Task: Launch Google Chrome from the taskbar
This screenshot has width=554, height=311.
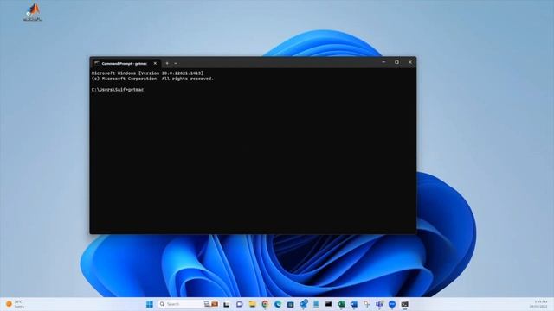Action: tap(265, 304)
